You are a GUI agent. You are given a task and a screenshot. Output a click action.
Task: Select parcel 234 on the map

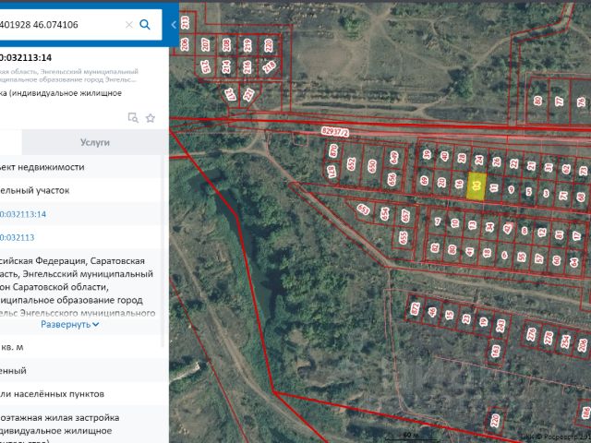pyautogui.click(x=565, y=341)
